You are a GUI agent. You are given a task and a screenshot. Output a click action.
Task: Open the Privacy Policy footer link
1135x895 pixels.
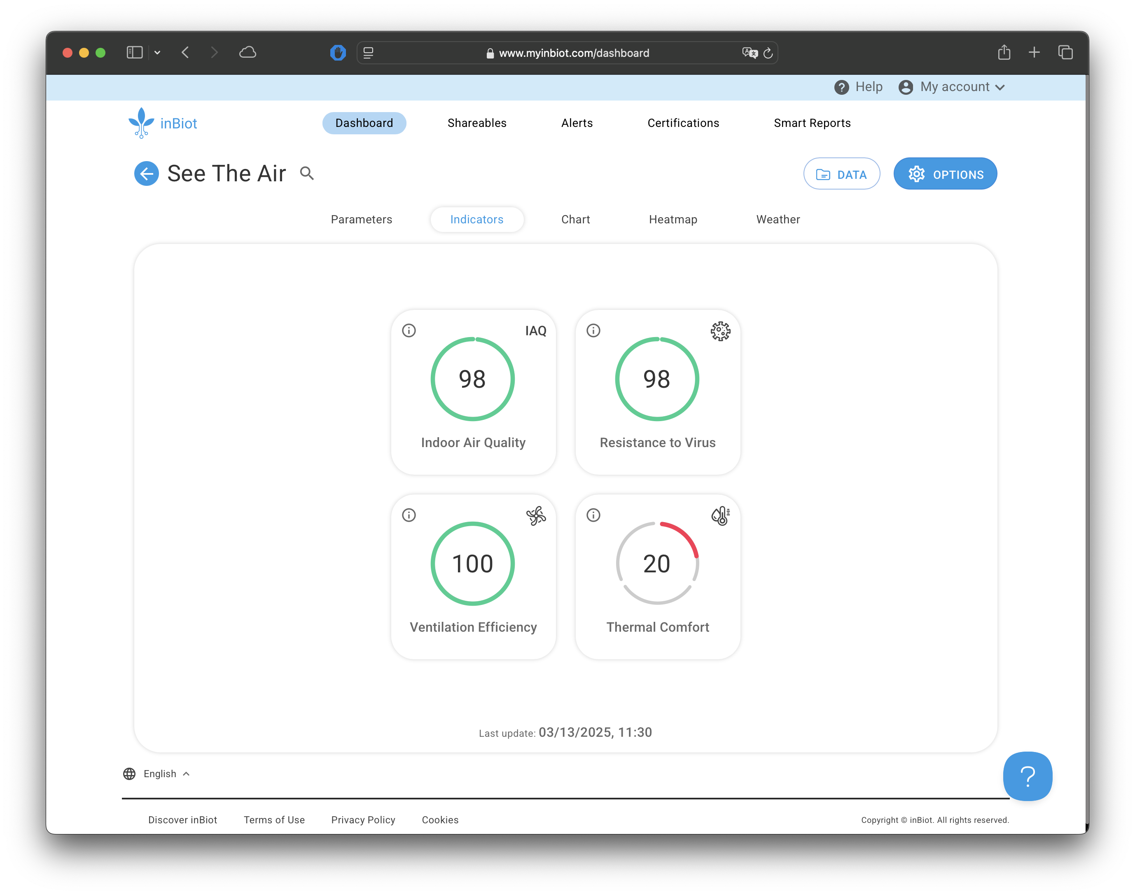pos(363,820)
